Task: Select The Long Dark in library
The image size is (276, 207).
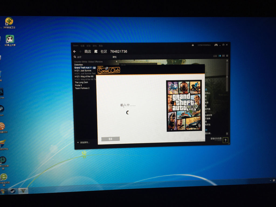Action: 81,82
